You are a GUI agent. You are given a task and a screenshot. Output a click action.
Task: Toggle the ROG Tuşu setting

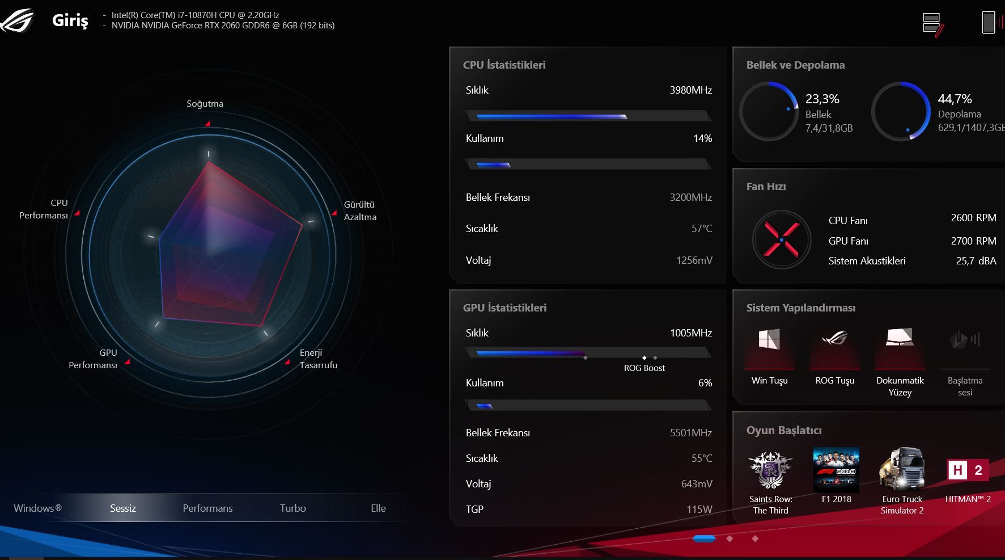835,356
